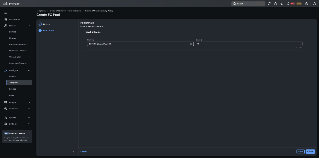Screen dimensions: 319x158
Task: Dismiss the Command Palette notice
Action: coord(29,133)
